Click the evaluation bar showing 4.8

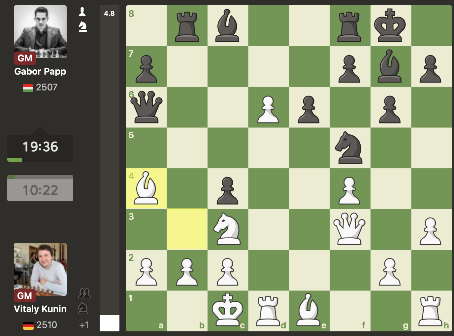click(x=110, y=168)
